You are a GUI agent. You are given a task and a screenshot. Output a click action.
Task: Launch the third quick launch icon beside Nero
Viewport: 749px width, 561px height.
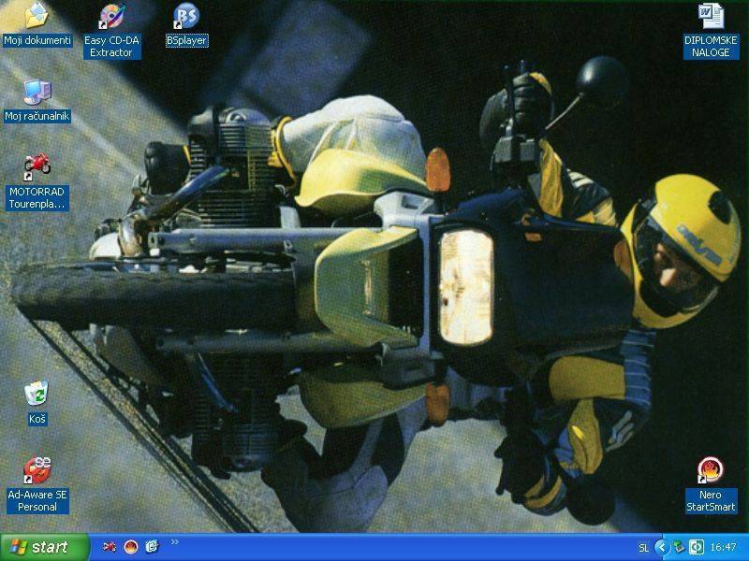(x=152, y=546)
